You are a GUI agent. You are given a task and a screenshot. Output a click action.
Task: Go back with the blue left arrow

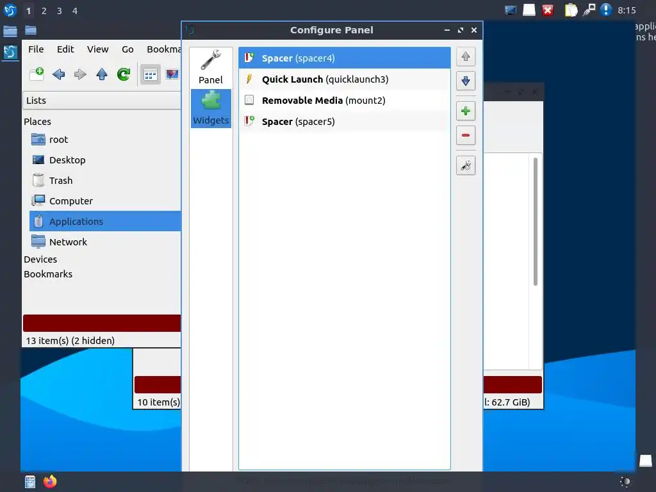(x=58, y=74)
